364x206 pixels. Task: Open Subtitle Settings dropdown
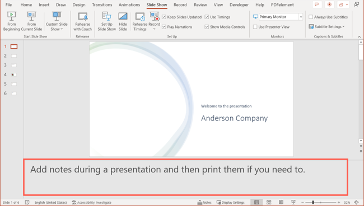pyautogui.click(x=326, y=27)
